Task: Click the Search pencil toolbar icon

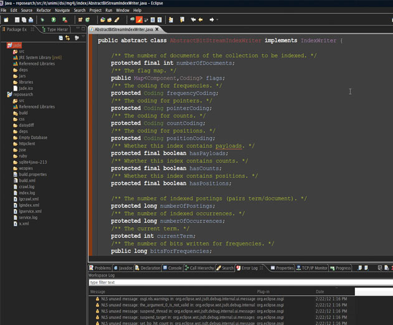Action: pos(117,19)
